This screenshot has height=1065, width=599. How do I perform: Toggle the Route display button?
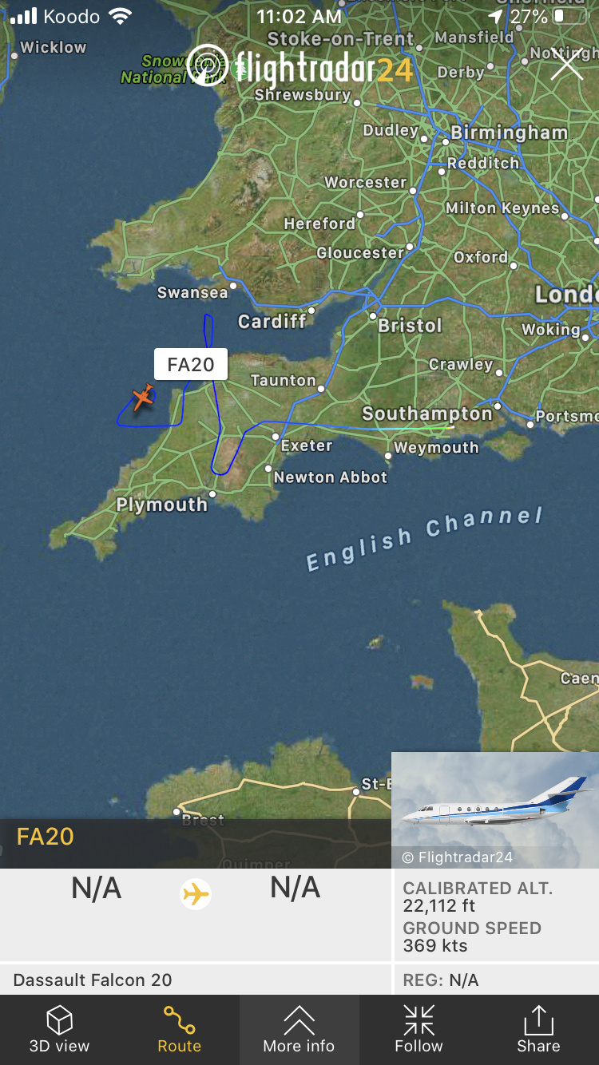point(179,1029)
